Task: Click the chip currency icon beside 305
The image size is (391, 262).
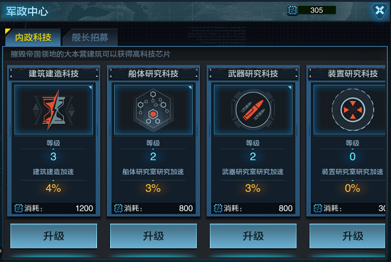Action: tap(293, 10)
